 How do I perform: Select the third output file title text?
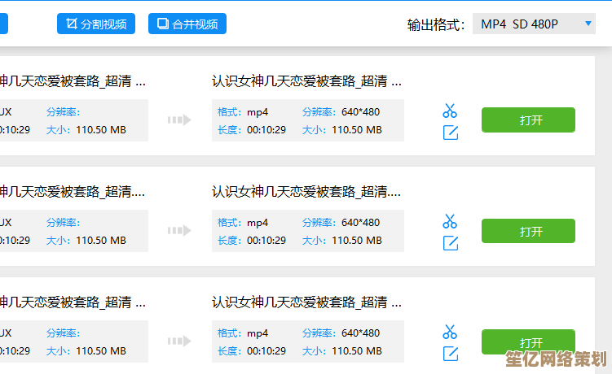[306, 302]
